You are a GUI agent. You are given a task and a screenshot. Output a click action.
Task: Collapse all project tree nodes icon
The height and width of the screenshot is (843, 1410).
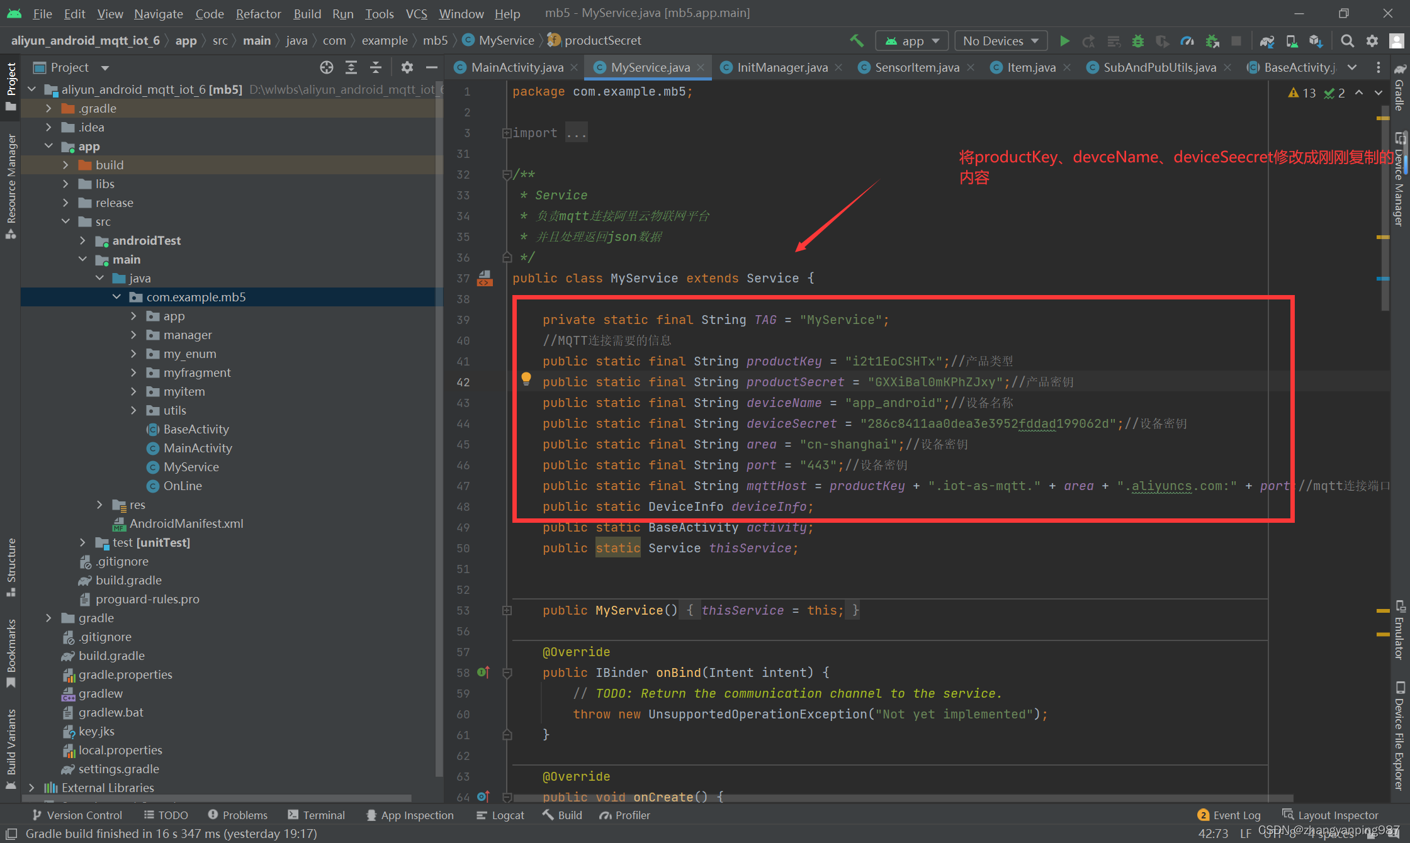[375, 67]
